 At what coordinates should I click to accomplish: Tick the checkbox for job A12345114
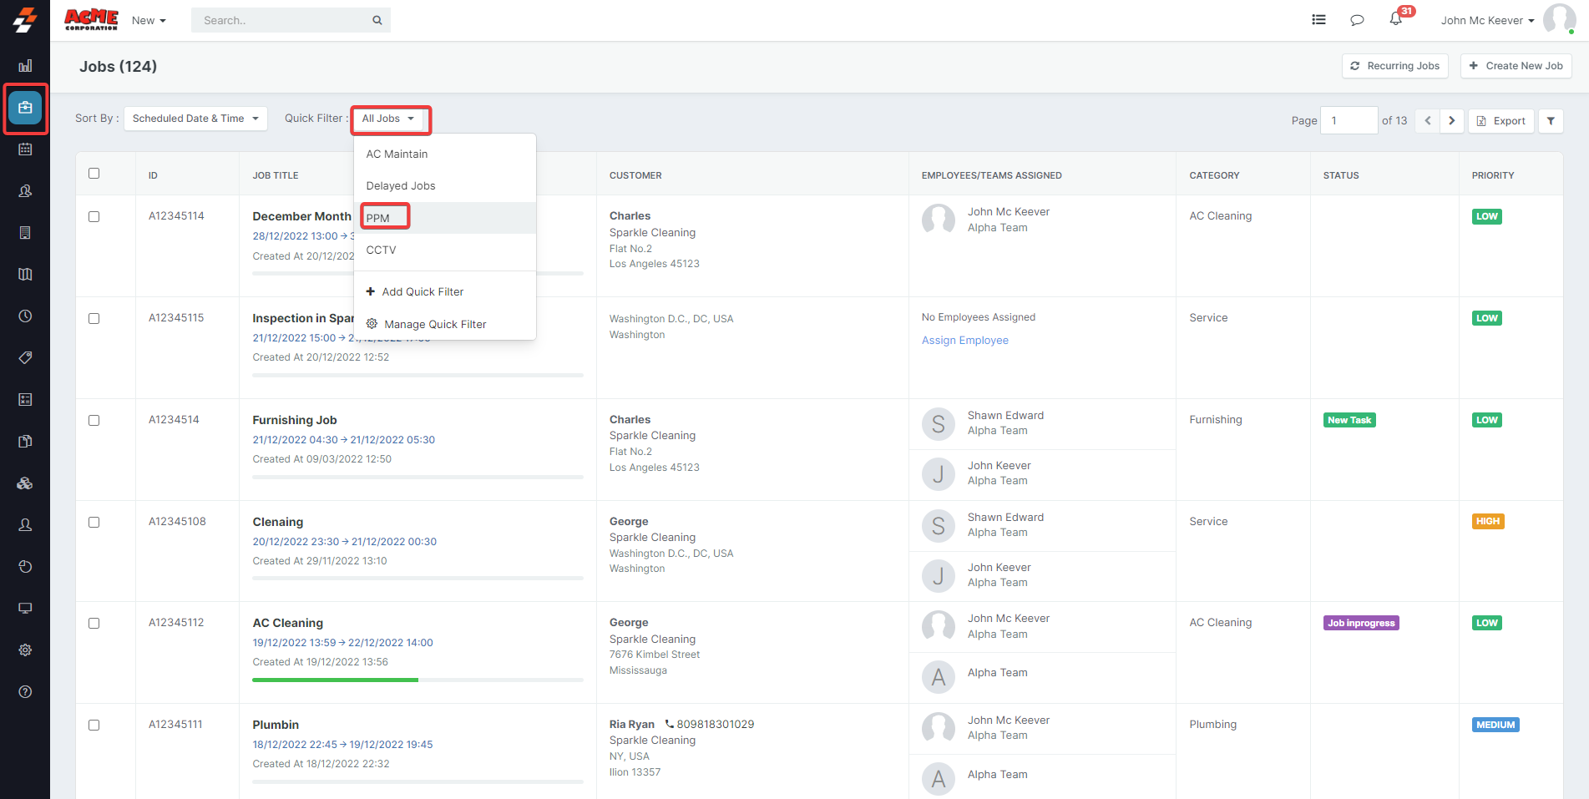94,217
